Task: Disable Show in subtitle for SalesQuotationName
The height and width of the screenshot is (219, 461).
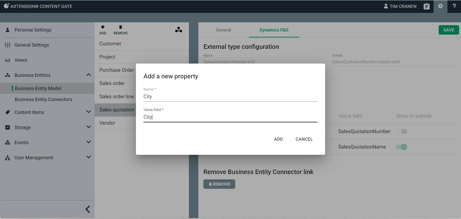Action: pyautogui.click(x=401, y=147)
